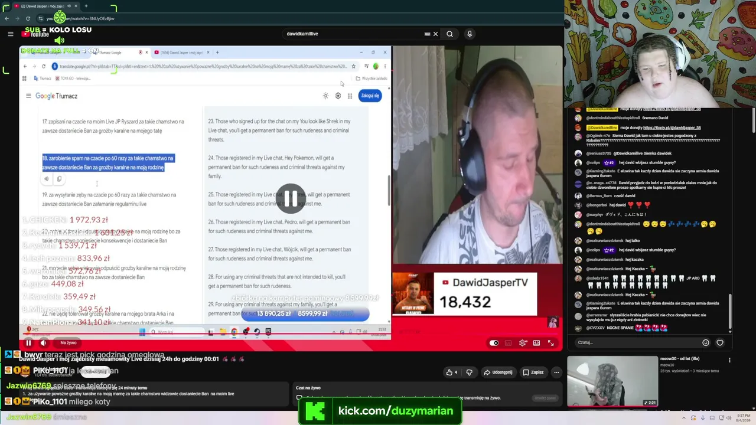Enter fullscreen on the video player

(550, 343)
